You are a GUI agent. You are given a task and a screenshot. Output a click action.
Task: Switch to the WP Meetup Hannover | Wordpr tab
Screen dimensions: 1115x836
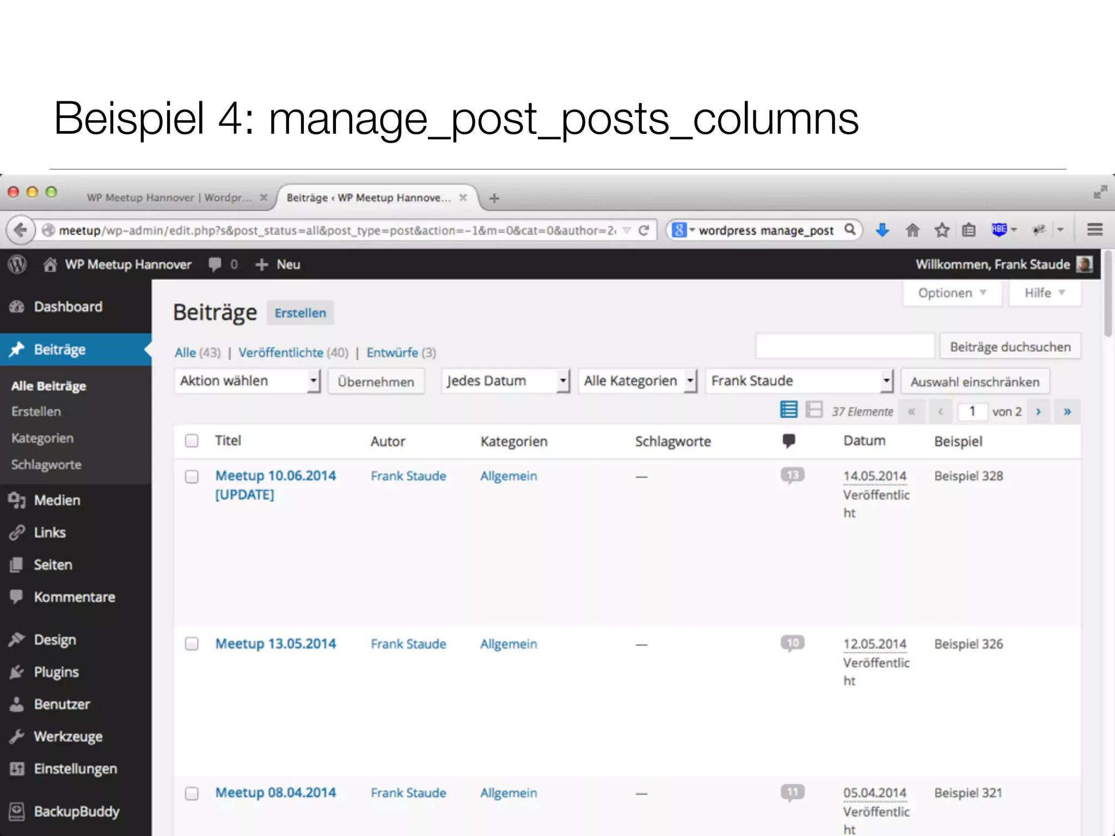(170, 198)
